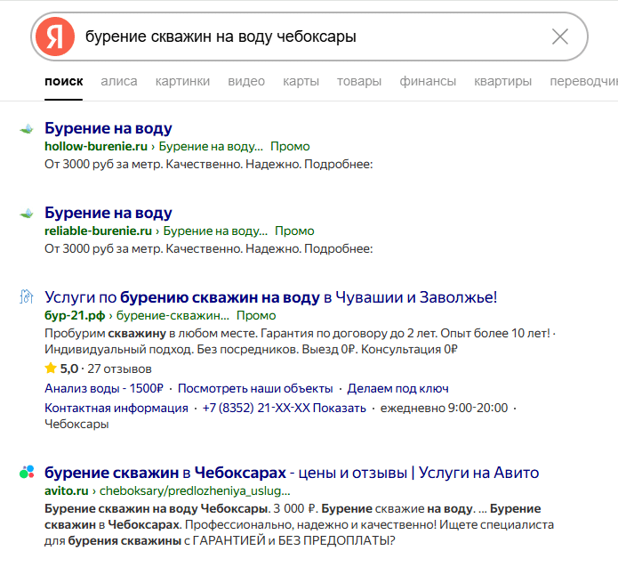
Task: Open 'Делаем под ключ' sitelink
Action: [x=397, y=388]
